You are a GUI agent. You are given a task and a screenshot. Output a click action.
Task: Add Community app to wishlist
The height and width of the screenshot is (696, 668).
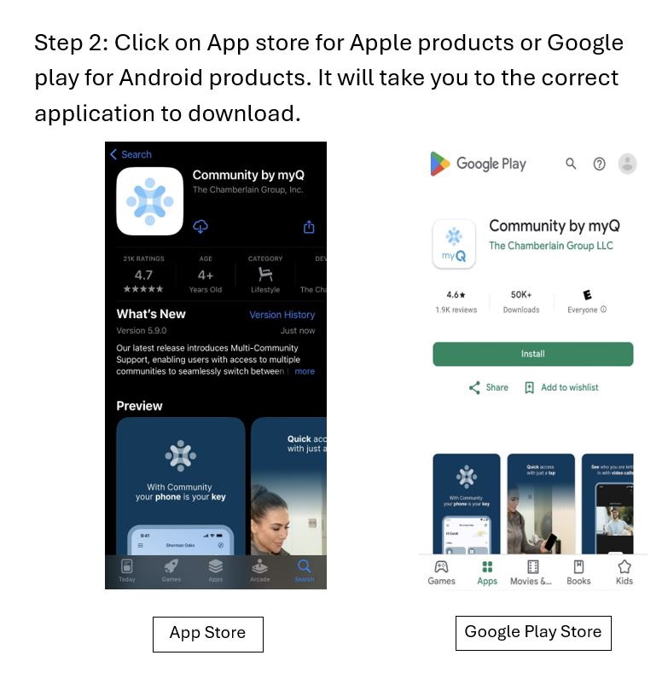[561, 387]
